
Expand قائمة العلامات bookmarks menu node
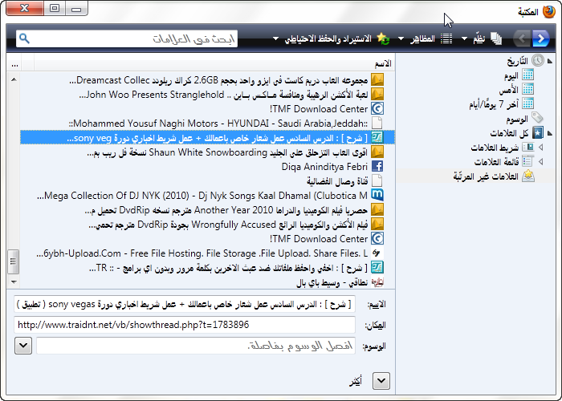540,162
